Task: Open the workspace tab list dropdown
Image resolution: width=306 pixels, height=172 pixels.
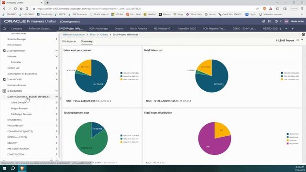Action: coord(286,29)
